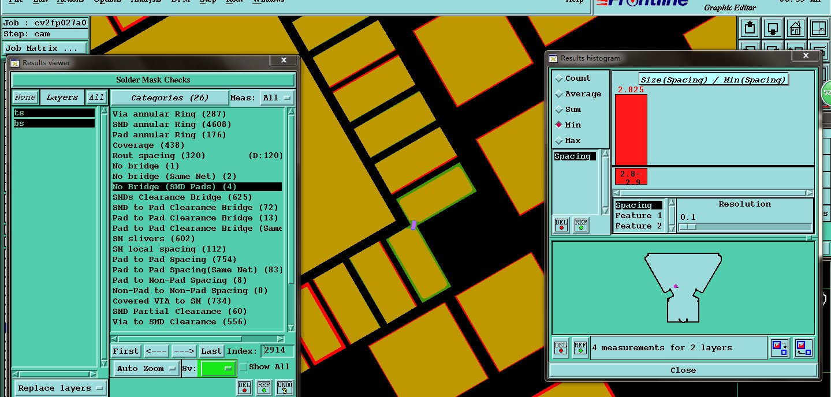Click DEL icon beside measurements status text
Viewport: 831px width, 397px height.
pos(561,347)
